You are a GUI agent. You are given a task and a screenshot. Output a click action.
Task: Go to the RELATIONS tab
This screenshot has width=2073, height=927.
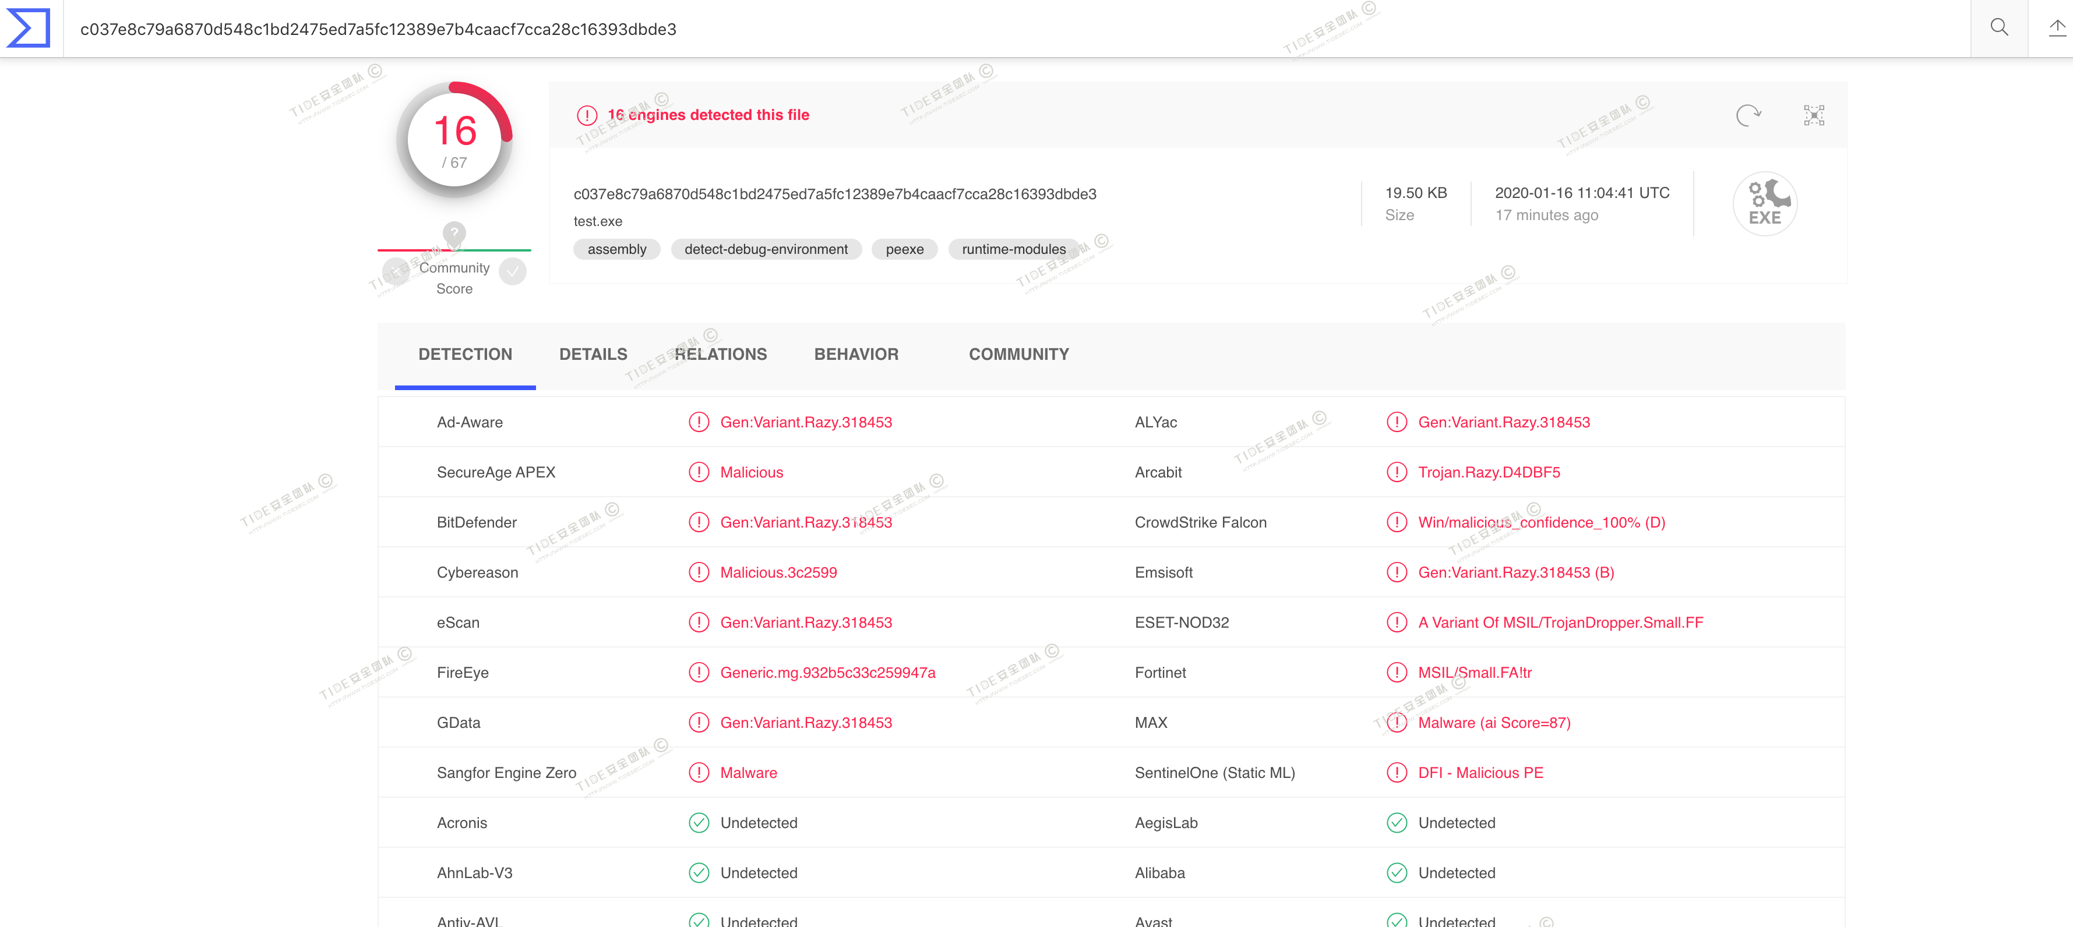point(720,355)
